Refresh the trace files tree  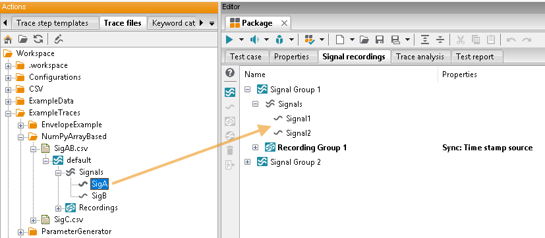38,39
